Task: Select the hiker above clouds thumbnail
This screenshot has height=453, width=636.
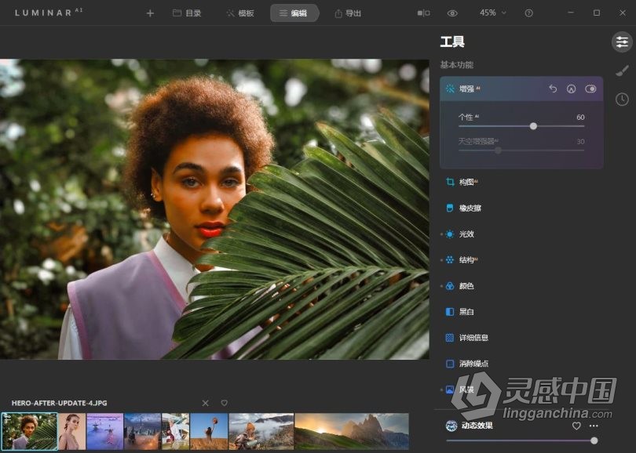Action: [261, 432]
